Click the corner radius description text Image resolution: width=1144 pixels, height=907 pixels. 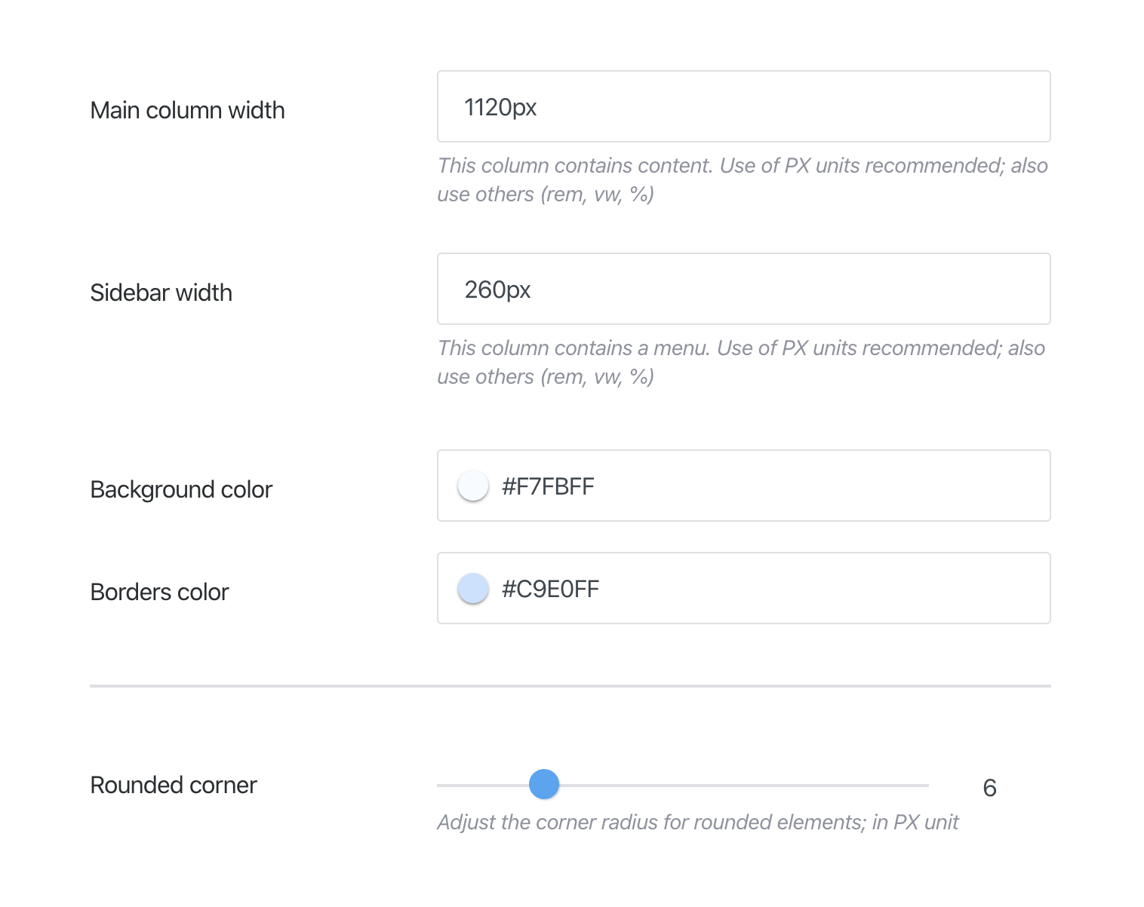tap(698, 822)
